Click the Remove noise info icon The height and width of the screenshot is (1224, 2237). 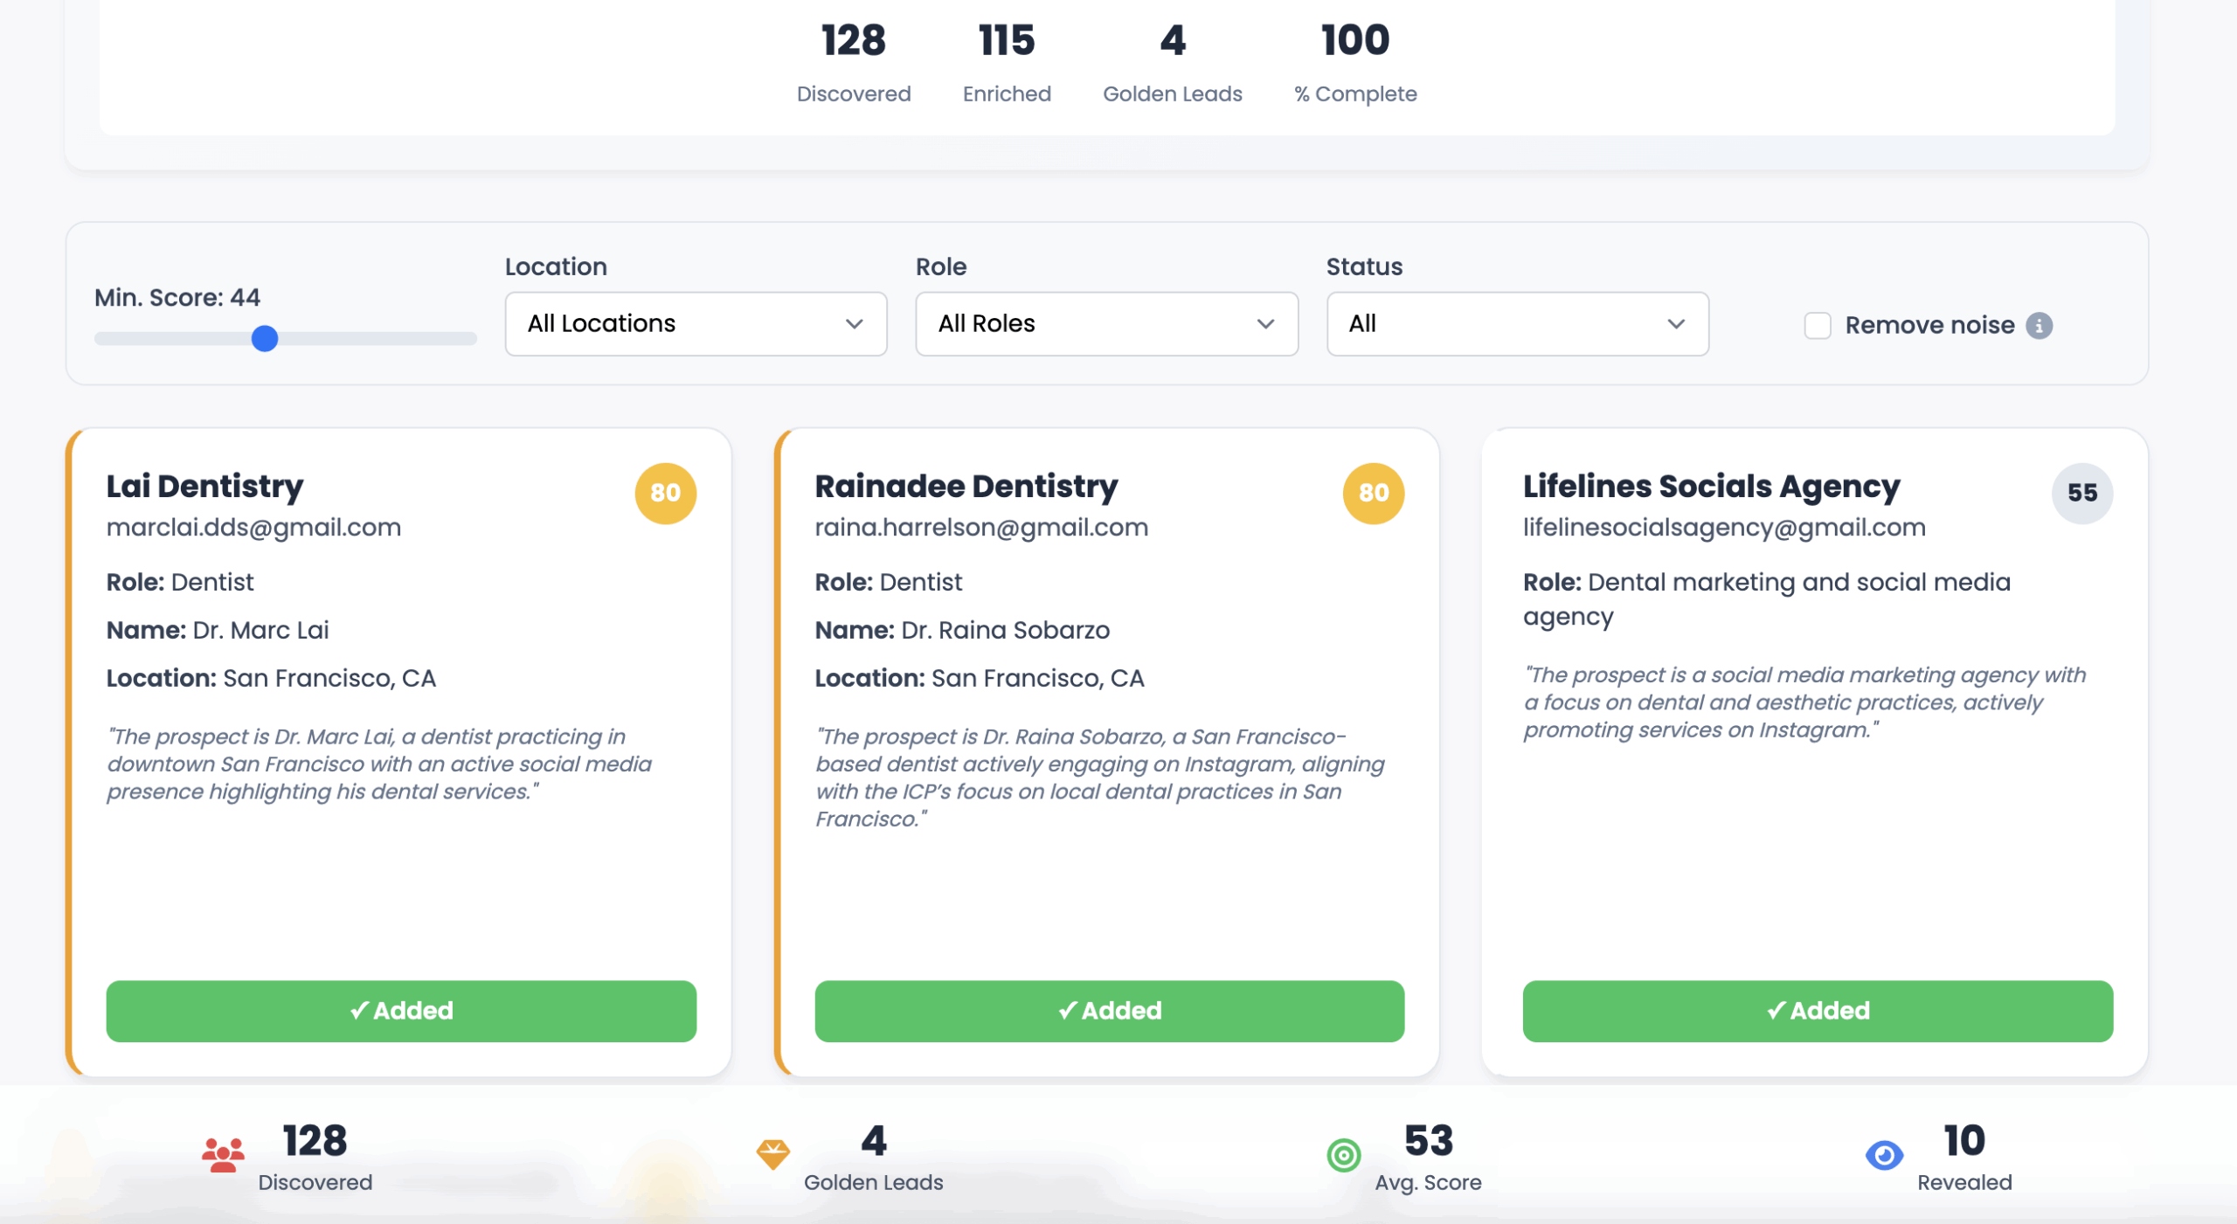pyautogui.click(x=2039, y=325)
